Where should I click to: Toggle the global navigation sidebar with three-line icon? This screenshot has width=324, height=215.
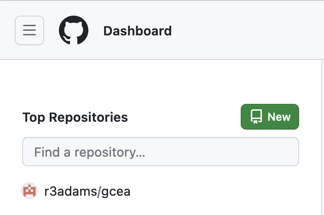[x=29, y=30]
